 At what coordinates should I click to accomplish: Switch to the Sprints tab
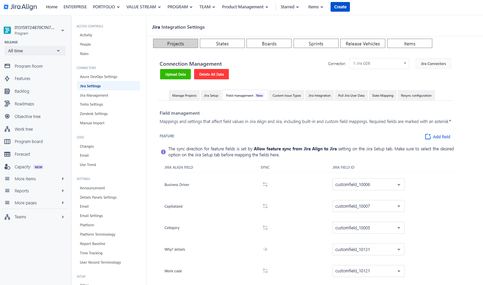click(316, 43)
